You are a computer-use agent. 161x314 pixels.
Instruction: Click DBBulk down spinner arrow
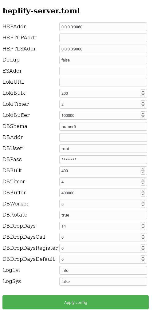tap(143, 173)
